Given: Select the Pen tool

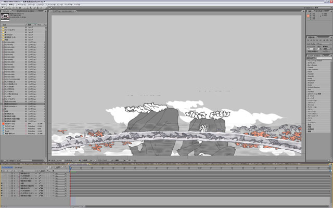Looking at the screenshot, I should (27, 8).
